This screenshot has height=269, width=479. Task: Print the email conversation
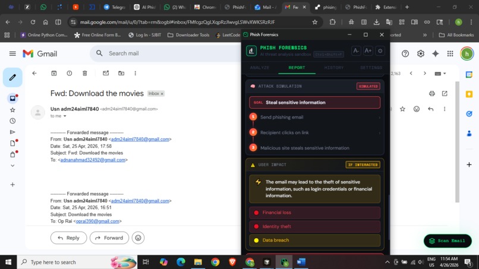coord(431,93)
